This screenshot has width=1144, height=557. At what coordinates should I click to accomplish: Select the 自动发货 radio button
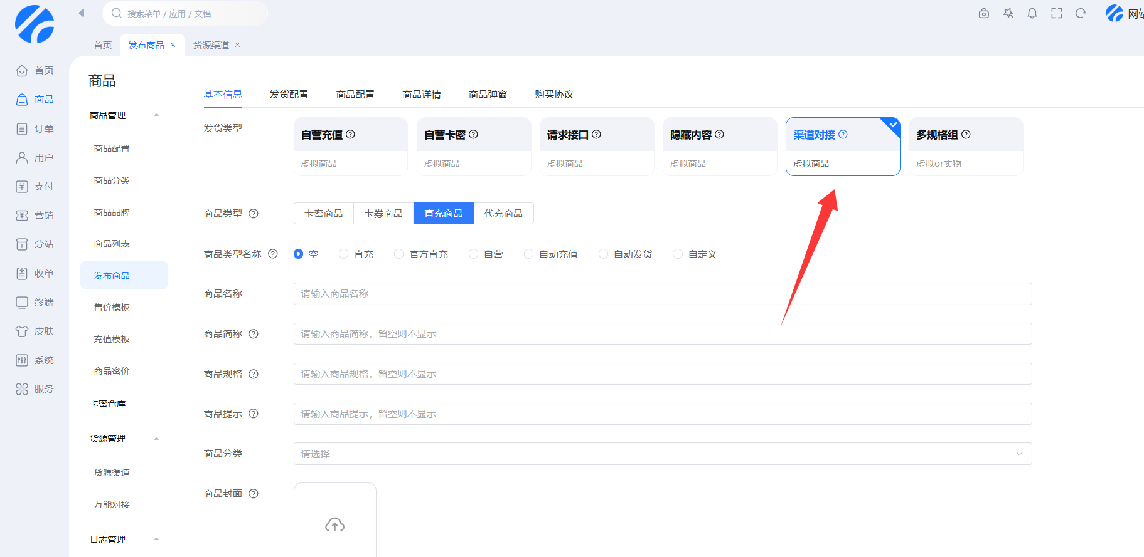pos(603,254)
